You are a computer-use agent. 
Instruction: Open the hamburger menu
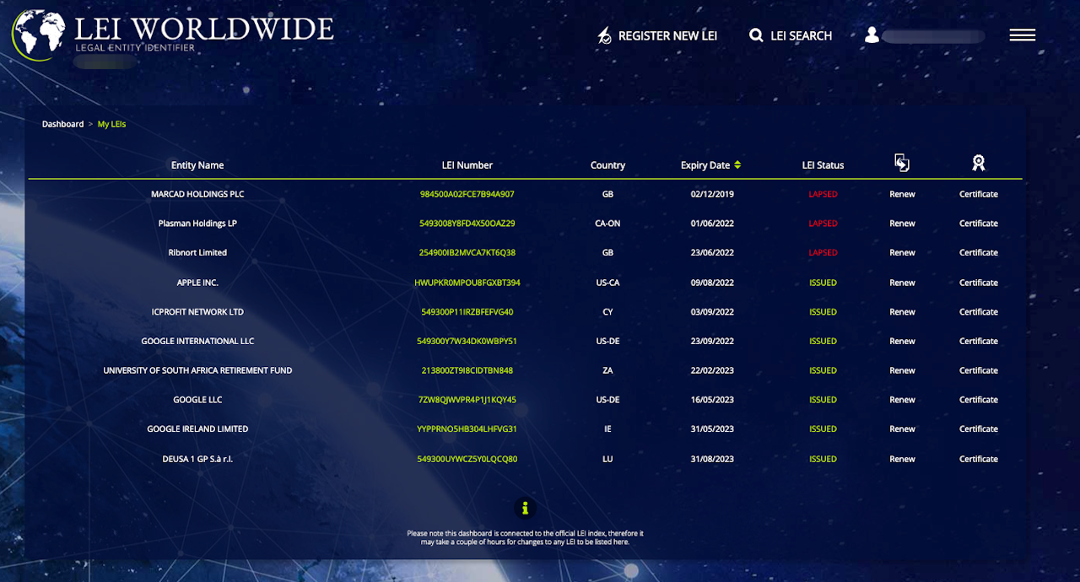tap(1022, 35)
